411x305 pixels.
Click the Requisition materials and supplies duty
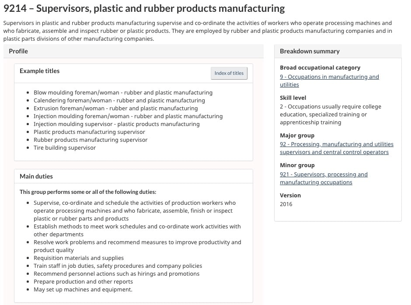coord(79,258)
